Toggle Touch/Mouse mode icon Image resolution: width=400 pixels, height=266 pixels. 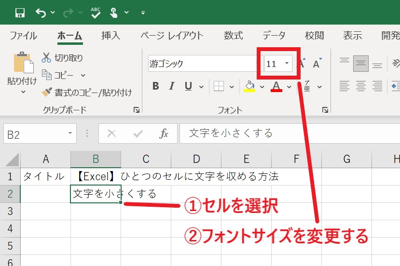tap(113, 13)
